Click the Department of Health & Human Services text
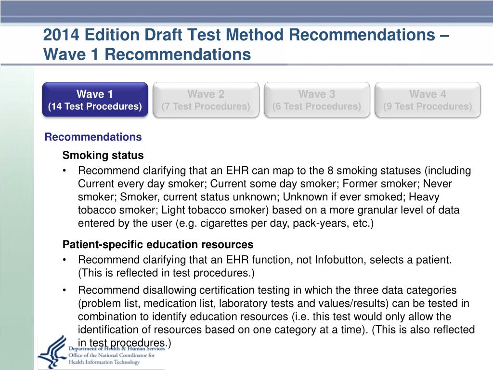This screenshot has width=493, height=370. pos(117,349)
